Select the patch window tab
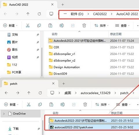 [30, 84]
